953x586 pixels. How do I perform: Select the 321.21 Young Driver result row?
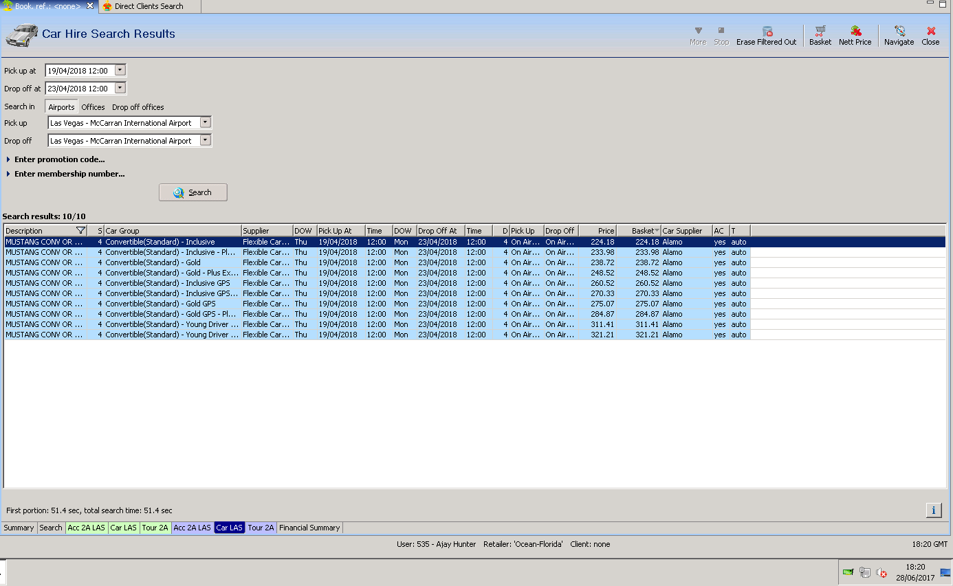tap(344, 335)
